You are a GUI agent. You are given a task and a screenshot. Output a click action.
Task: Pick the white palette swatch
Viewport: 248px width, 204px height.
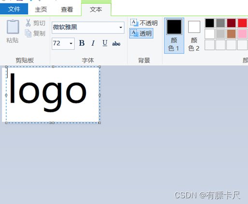click(209, 34)
